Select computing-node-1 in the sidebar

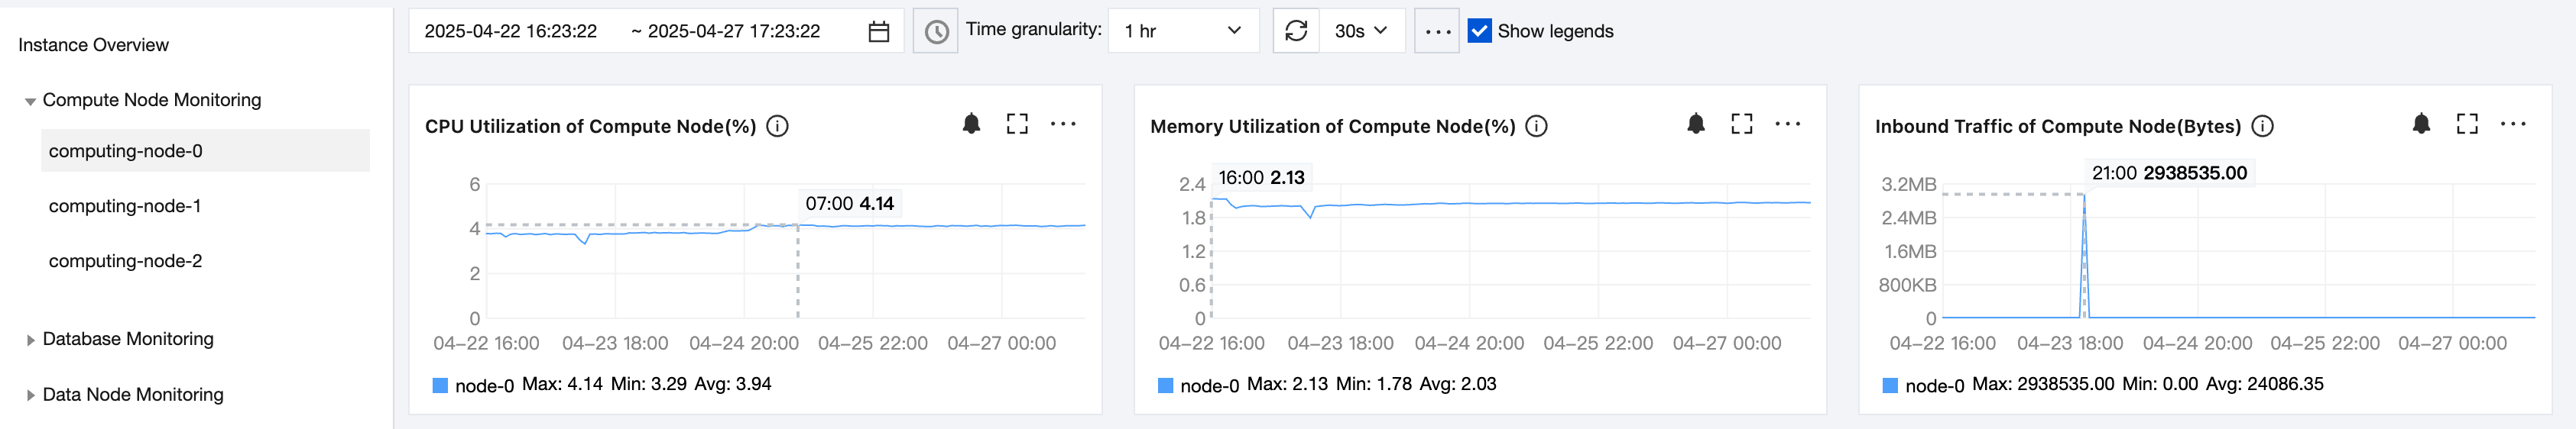point(125,207)
